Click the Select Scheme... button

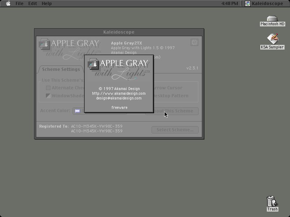tap(175, 130)
